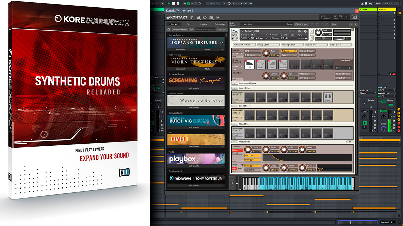Switch to the Automation tab

tap(219, 24)
